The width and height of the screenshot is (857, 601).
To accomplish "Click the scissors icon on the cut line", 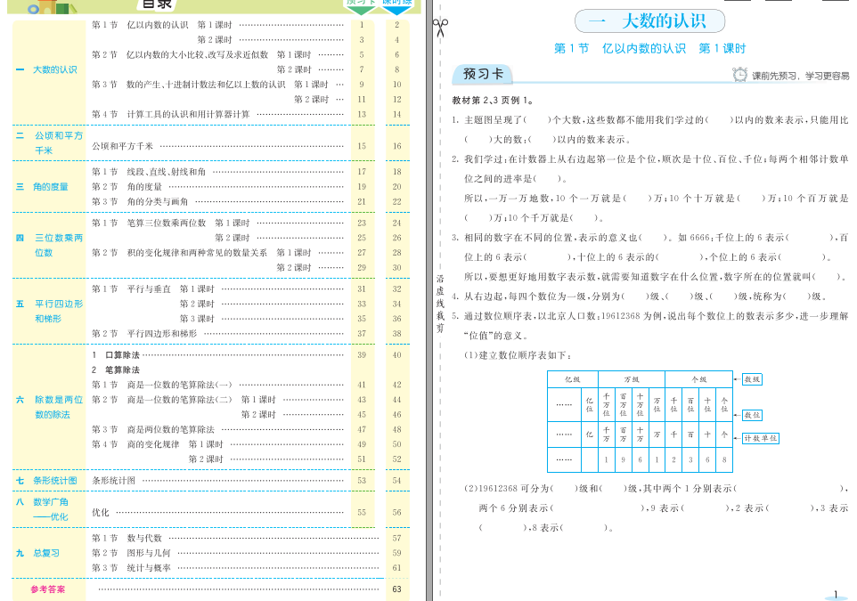I will pos(440,27).
